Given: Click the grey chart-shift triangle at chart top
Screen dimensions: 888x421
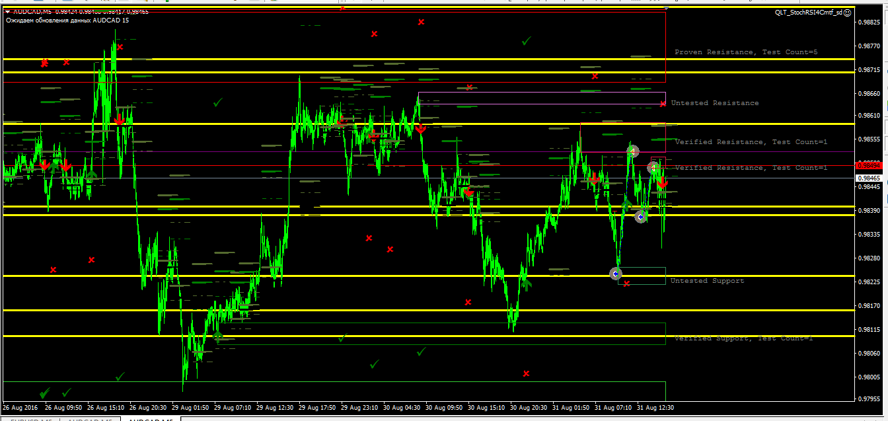Looking at the screenshot, I should (666, 7).
